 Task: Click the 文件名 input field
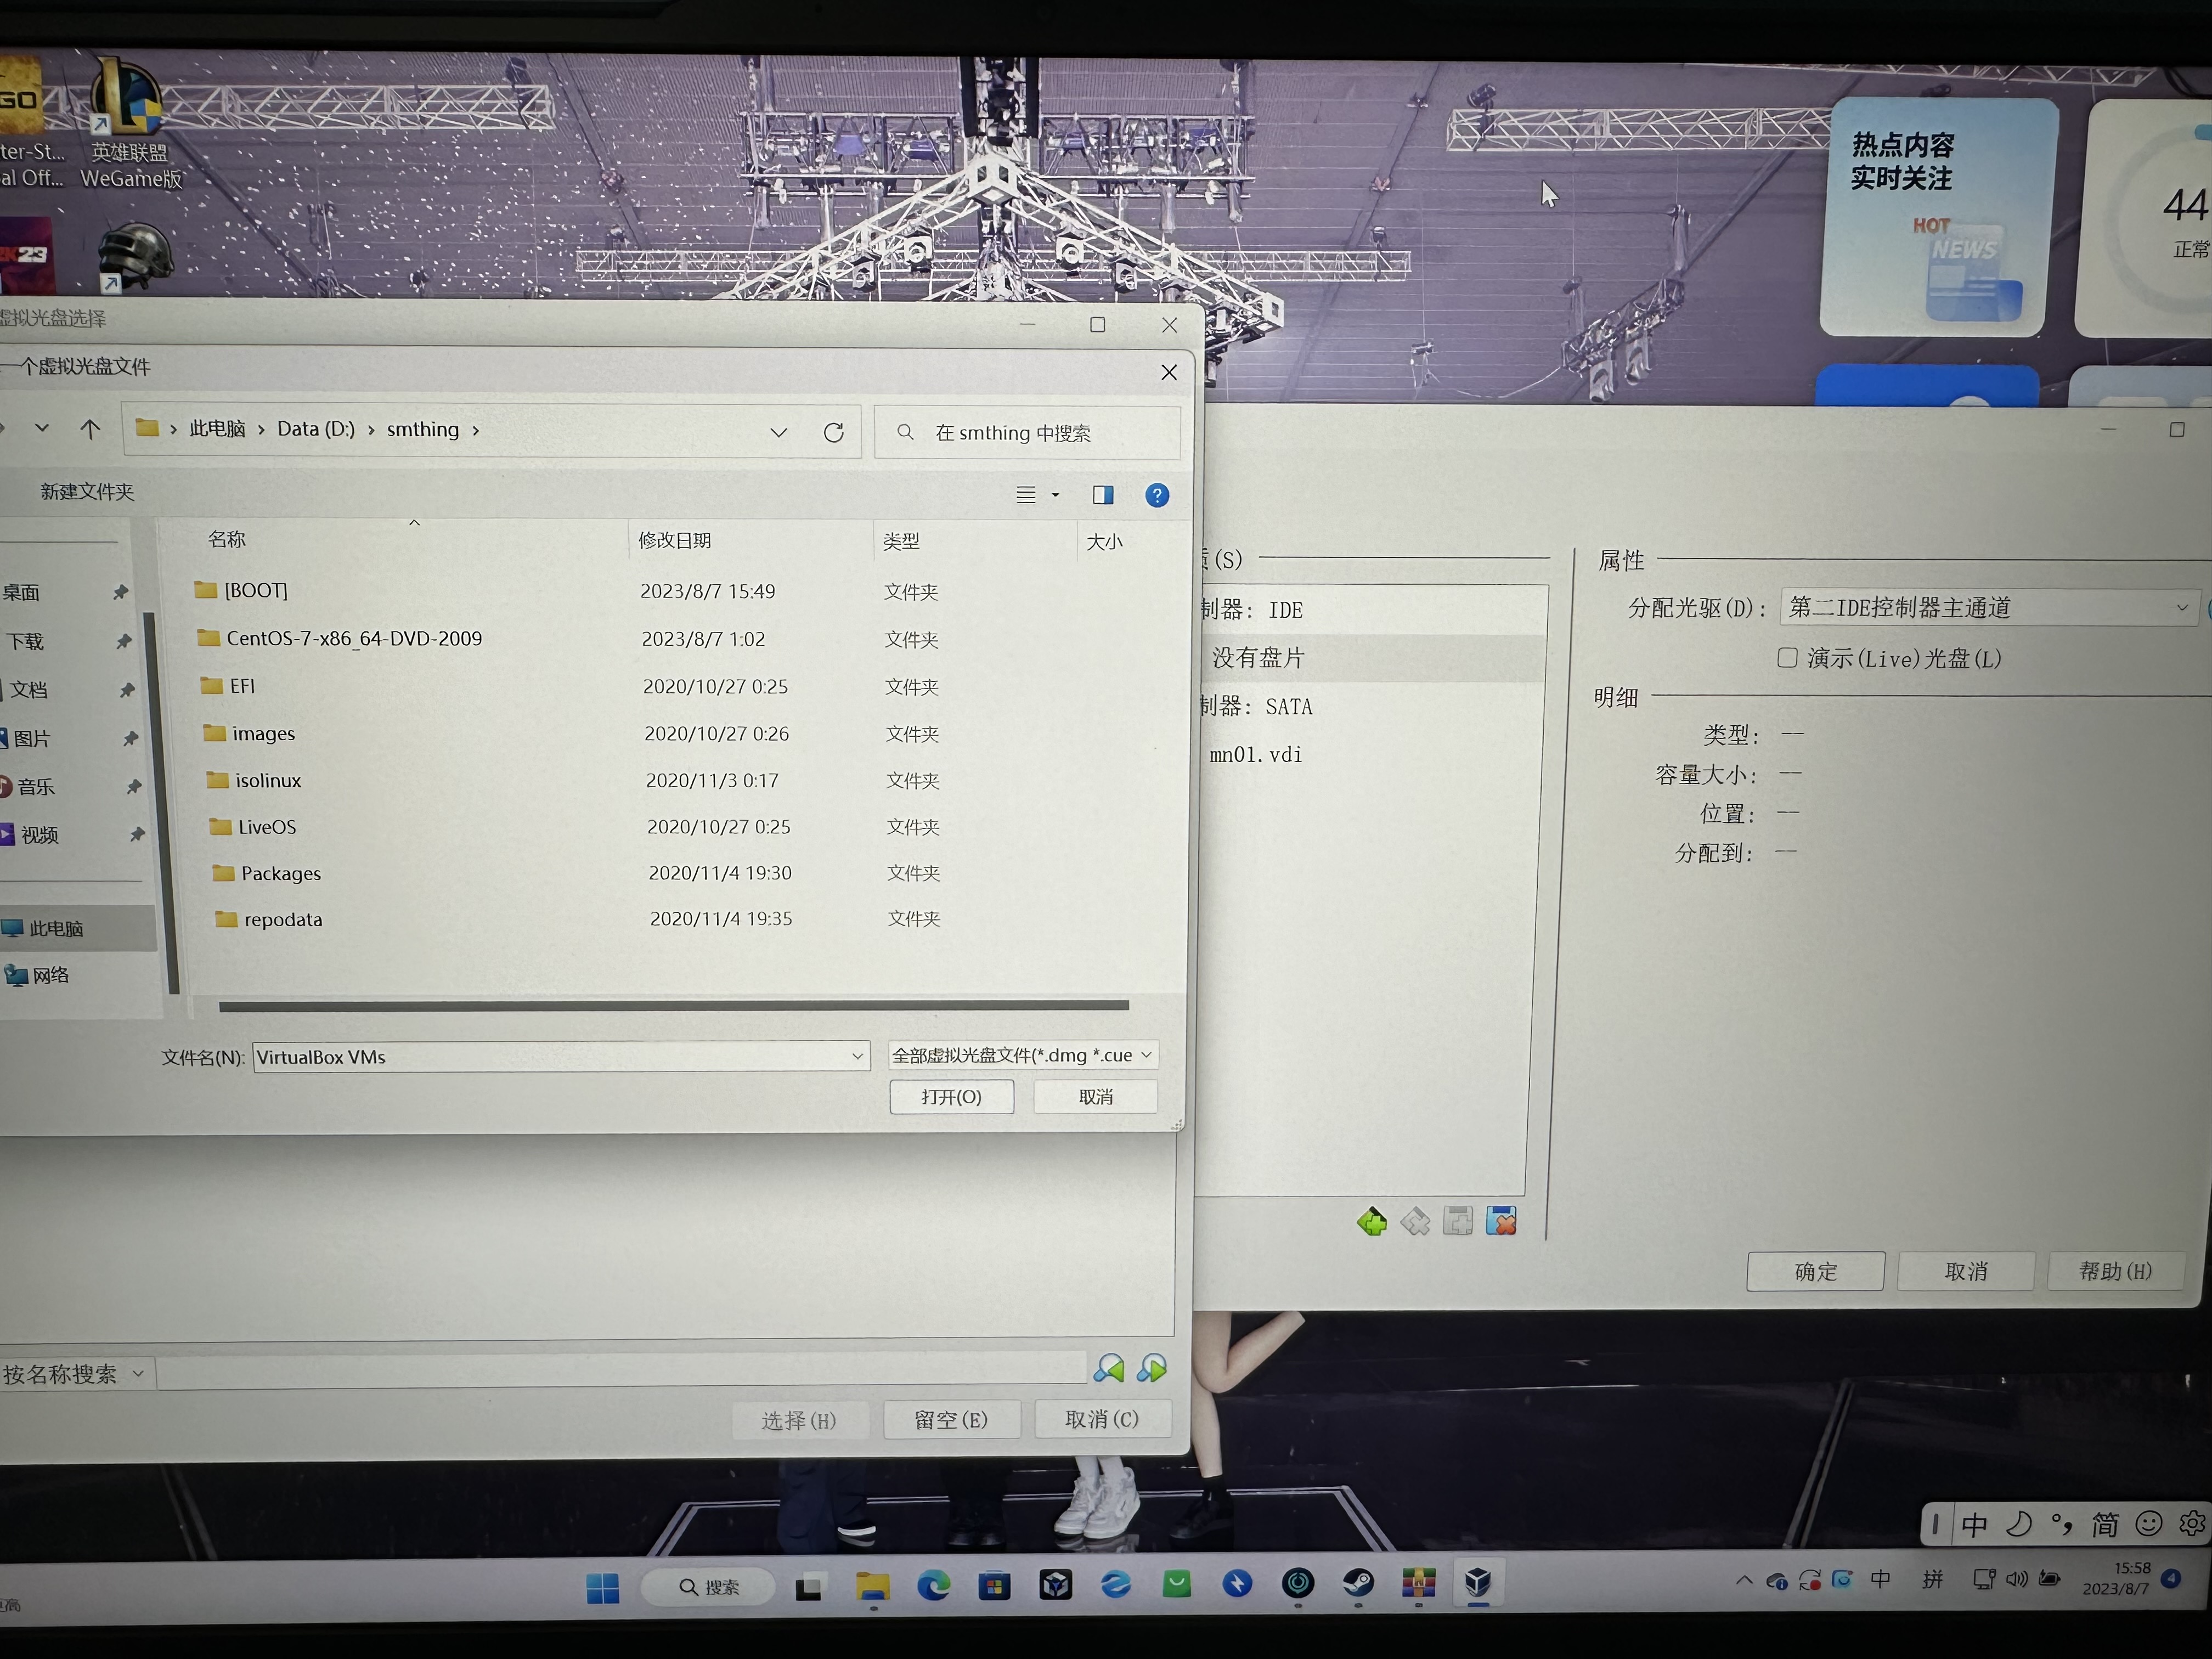pos(550,1057)
